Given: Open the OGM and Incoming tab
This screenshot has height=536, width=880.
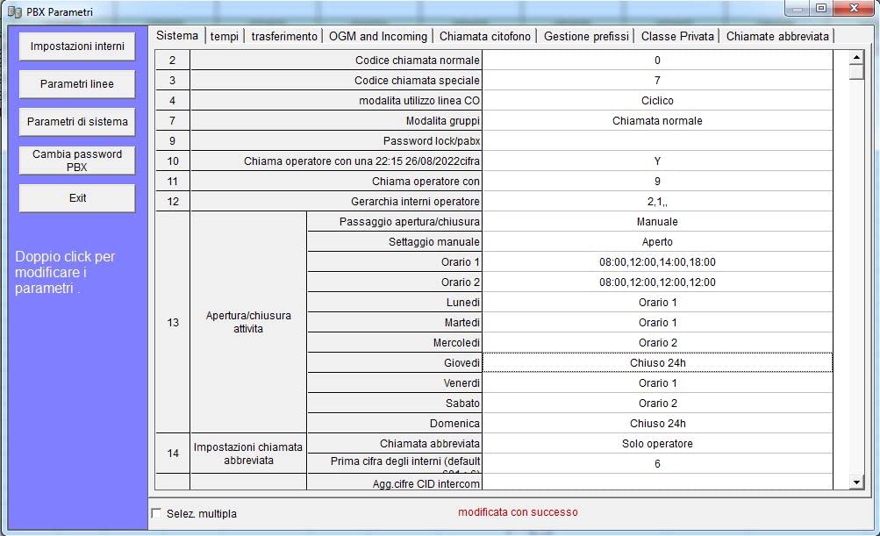Looking at the screenshot, I should pyautogui.click(x=377, y=37).
